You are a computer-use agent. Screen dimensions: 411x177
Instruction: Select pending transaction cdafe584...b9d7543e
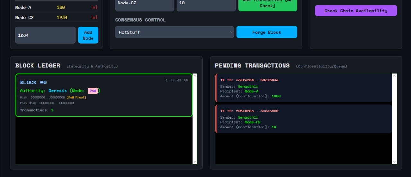(x=304, y=88)
